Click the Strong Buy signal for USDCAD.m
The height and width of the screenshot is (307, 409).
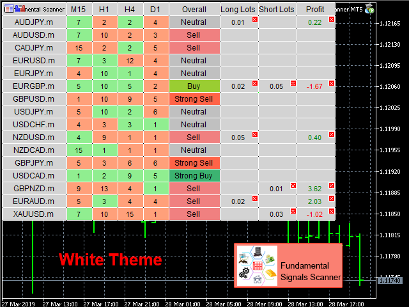194,176
